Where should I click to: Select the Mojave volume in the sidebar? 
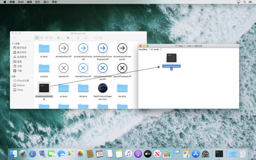pos(19,85)
